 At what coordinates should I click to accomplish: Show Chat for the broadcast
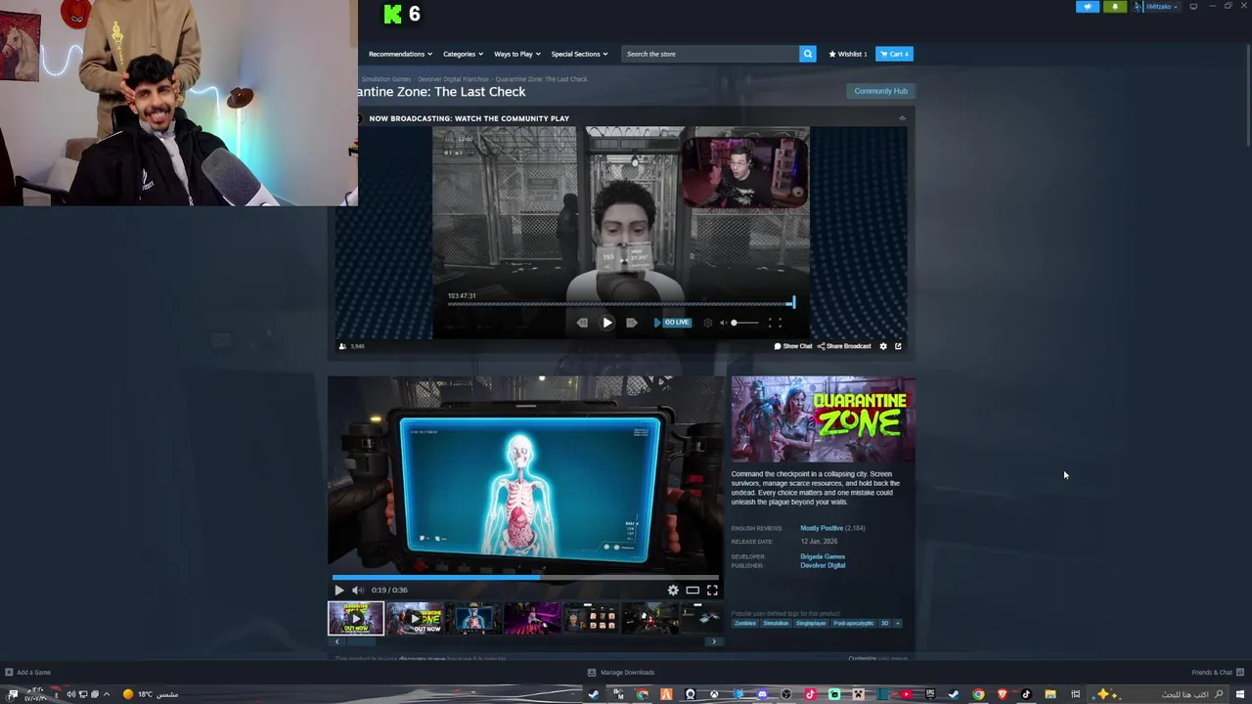pos(793,346)
